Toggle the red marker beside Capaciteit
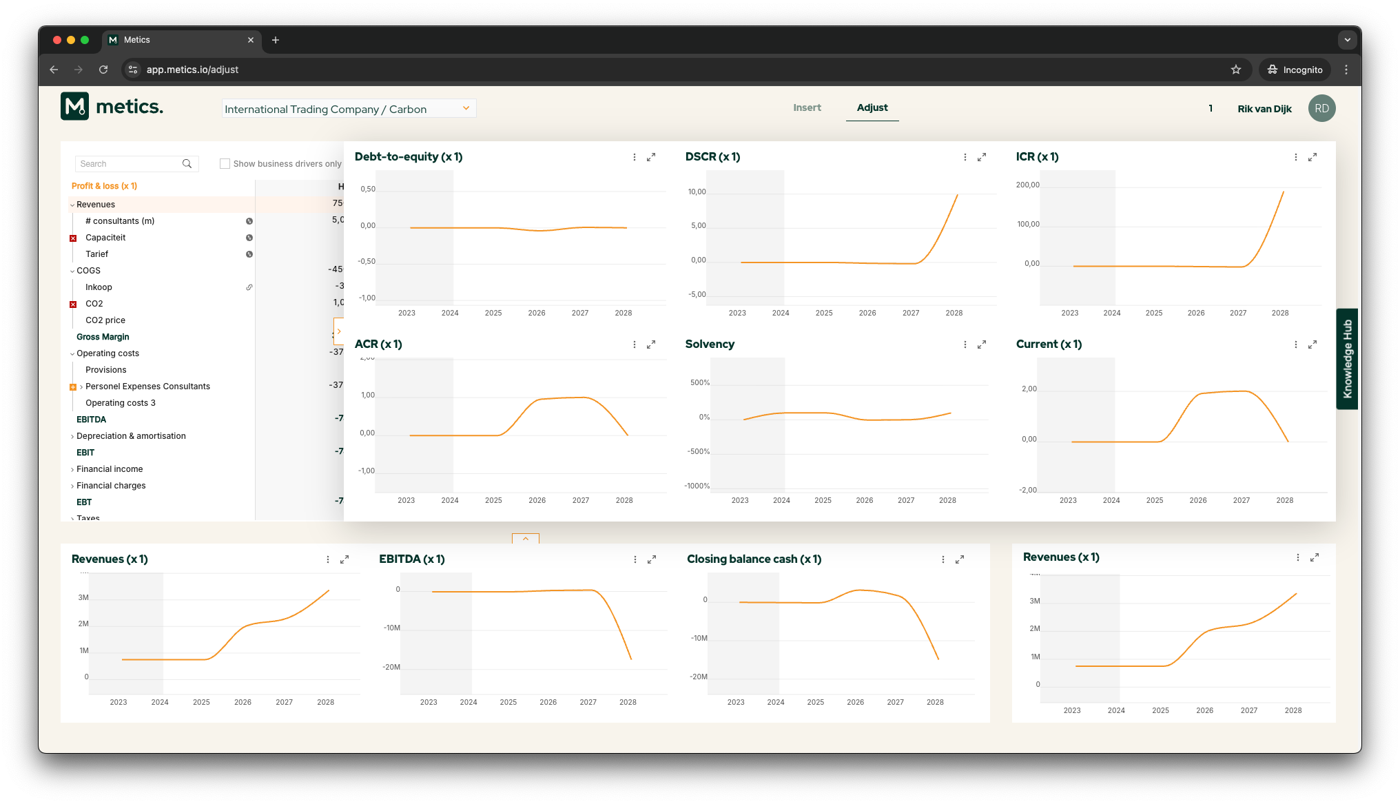 coord(73,238)
